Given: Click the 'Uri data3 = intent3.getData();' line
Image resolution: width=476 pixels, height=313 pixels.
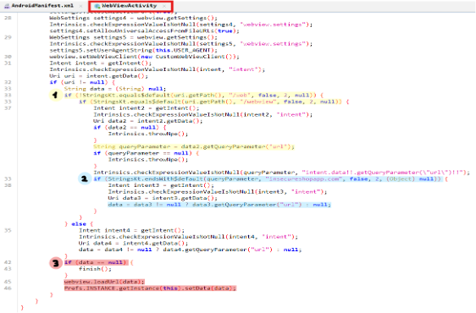Looking at the screenshot, I should [x=163, y=198].
